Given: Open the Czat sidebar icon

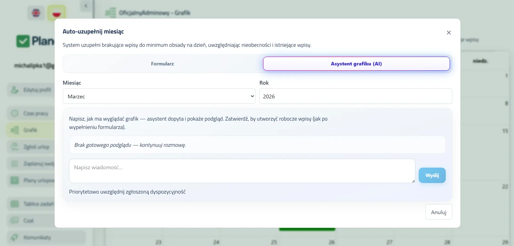Looking at the screenshot, I should pyautogui.click(x=15, y=221).
